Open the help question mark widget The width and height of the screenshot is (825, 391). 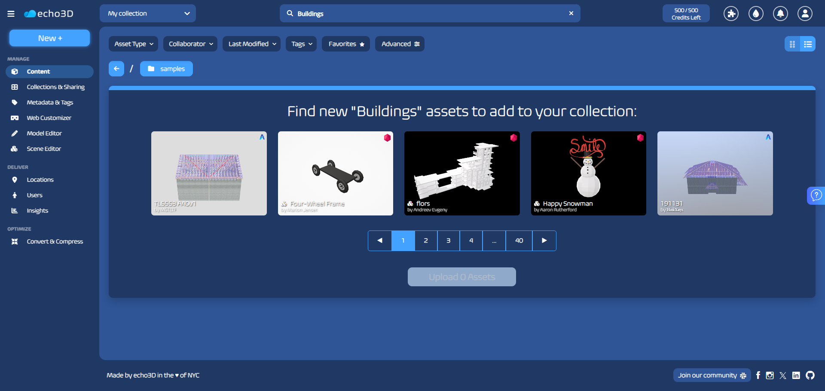coord(816,196)
